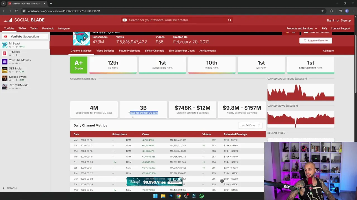Open the Similar Channels tab
This screenshot has height=200, width=357.
(x=155, y=51)
